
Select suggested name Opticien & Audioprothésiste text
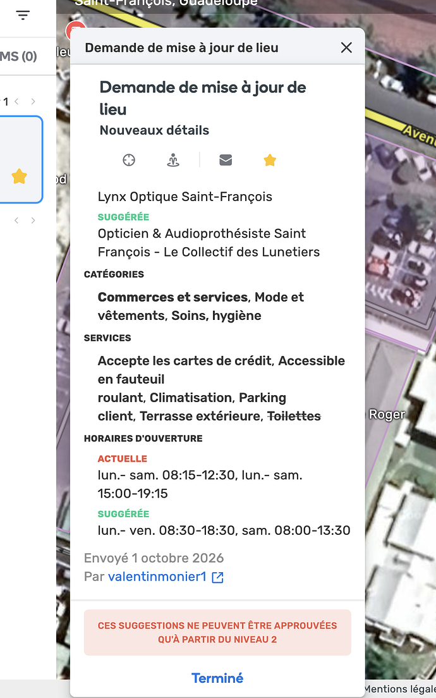209,243
